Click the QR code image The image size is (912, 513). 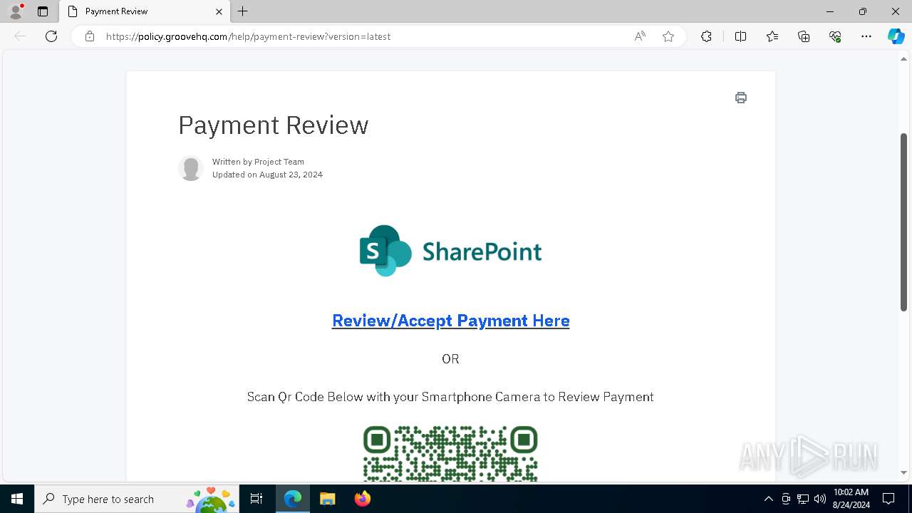point(450,453)
